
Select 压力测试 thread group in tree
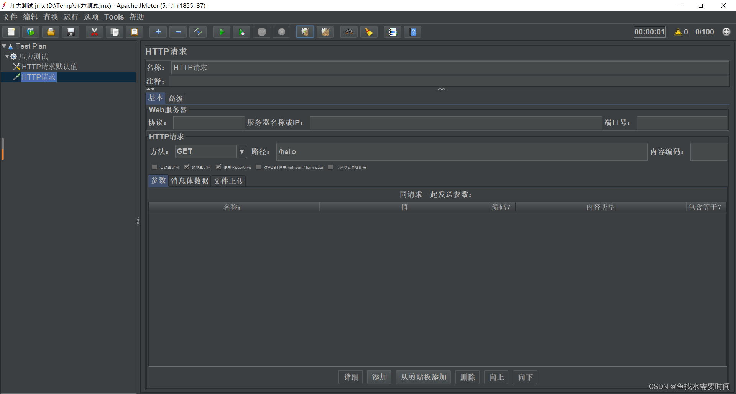33,56
